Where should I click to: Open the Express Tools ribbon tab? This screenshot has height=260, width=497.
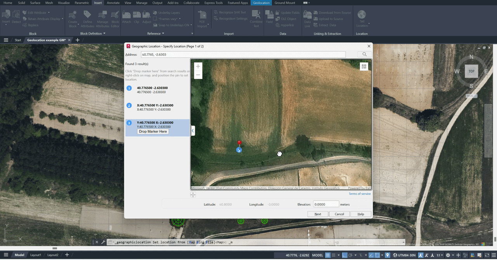pos(214,3)
